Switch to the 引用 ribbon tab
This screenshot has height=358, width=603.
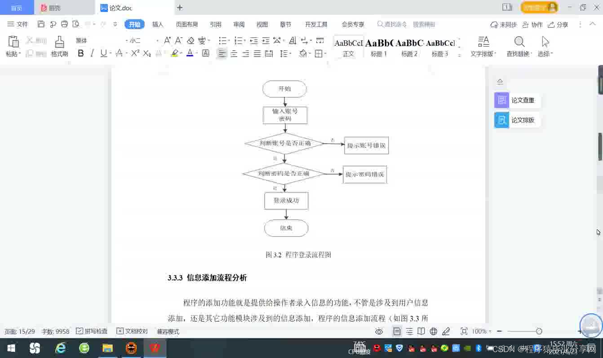(x=215, y=24)
